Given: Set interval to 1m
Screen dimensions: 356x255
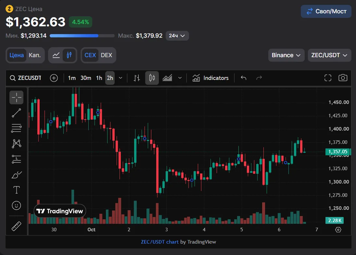Looking at the screenshot, I should [72, 78].
